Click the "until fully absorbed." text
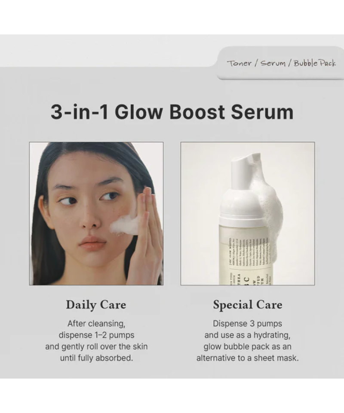 [x=96, y=358]
